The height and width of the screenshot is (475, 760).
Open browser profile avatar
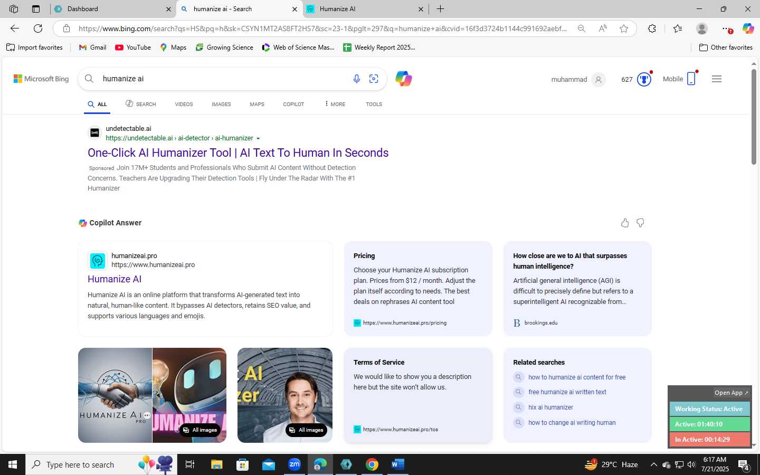pyautogui.click(x=702, y=28)
